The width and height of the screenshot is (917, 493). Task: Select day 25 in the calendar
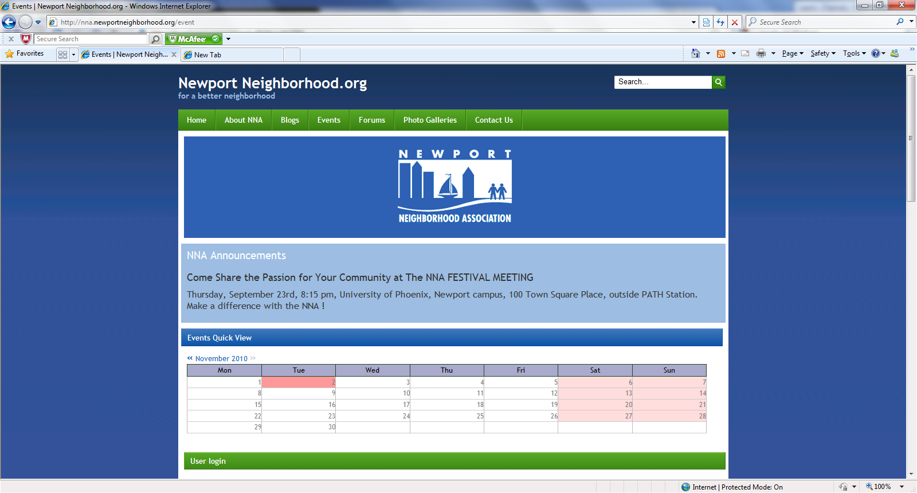click(447, 416)
